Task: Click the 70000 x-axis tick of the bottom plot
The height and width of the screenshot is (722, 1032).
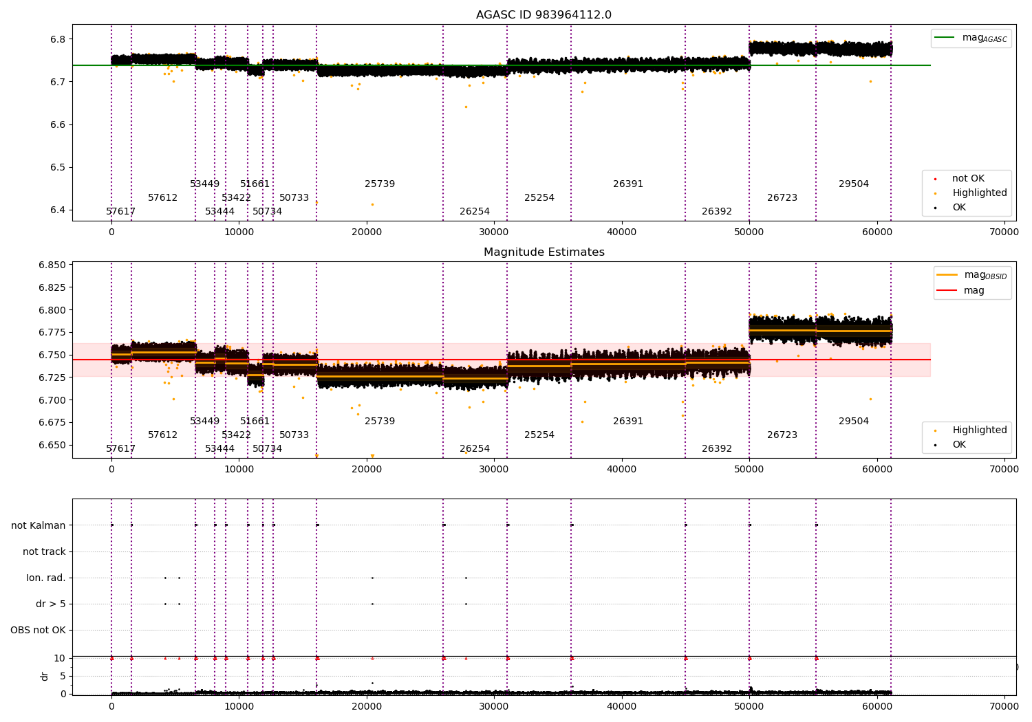Action: [1004, 706]
